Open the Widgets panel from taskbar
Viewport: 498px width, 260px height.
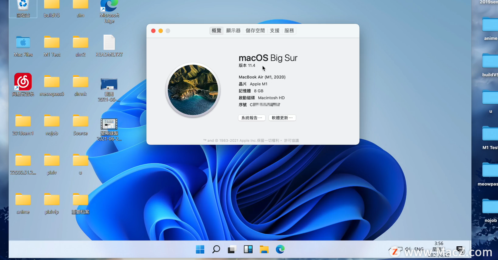coord(248,249)
